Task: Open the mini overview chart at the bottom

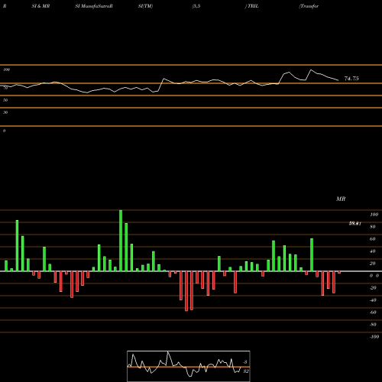Action: 189,366
